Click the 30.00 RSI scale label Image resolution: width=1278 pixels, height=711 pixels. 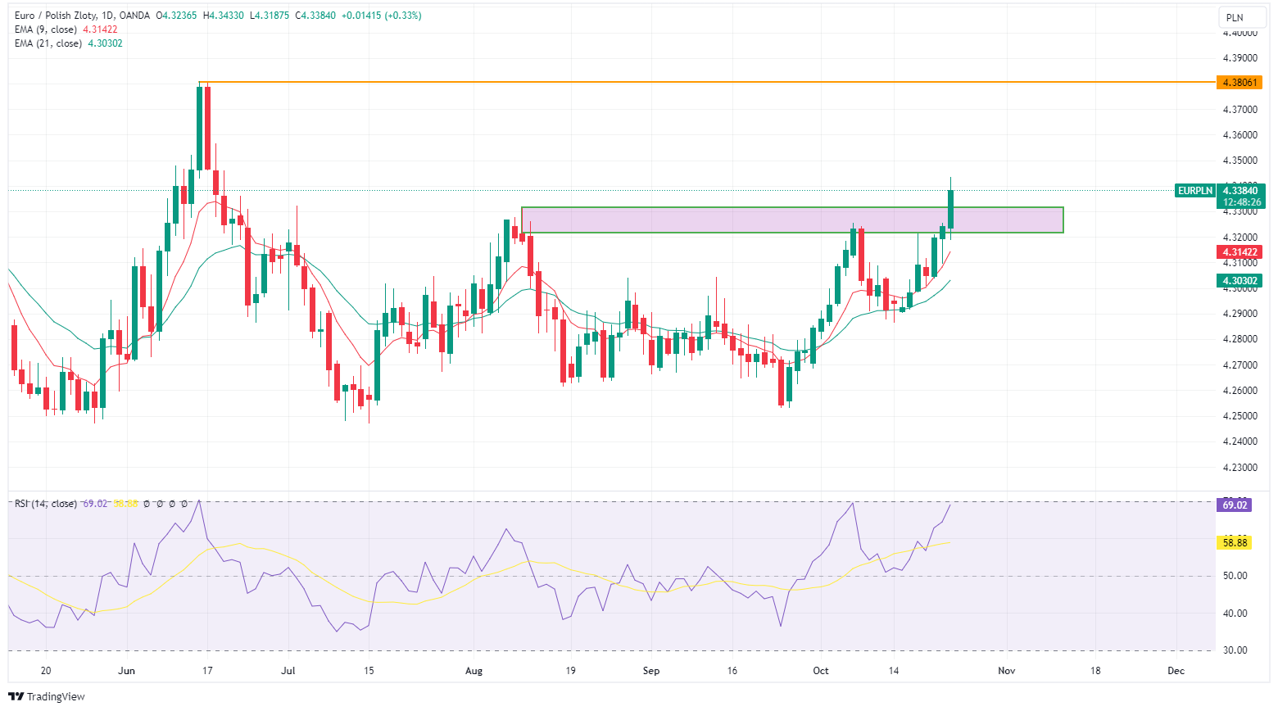pyautogui.click(x=1235, y=650)
